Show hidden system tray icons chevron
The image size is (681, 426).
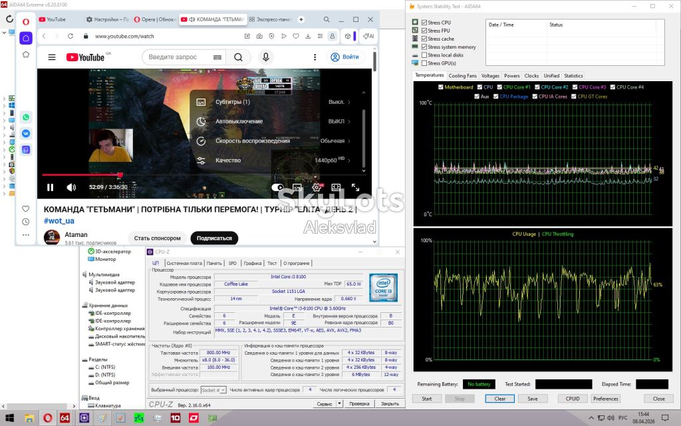pyautogui.click(x=591, y=418)
